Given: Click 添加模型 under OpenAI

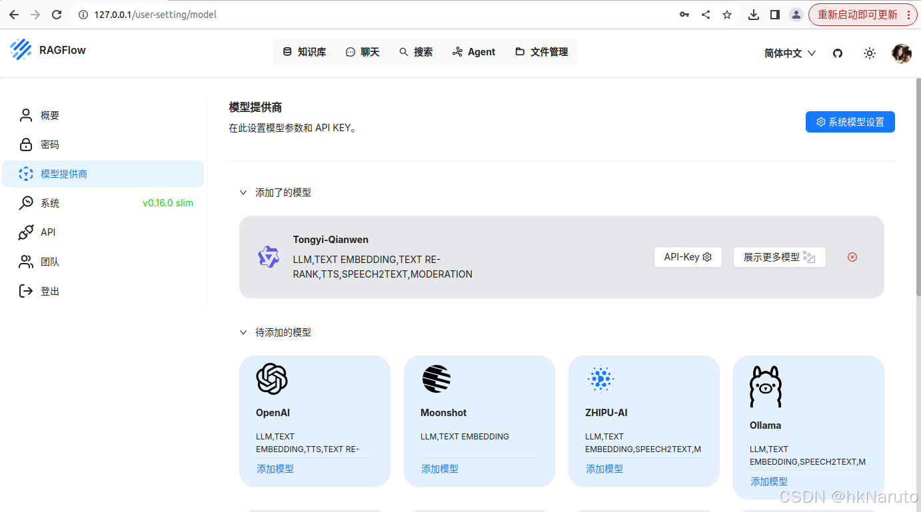Looking at the screenshot, I should pos(275,469).
